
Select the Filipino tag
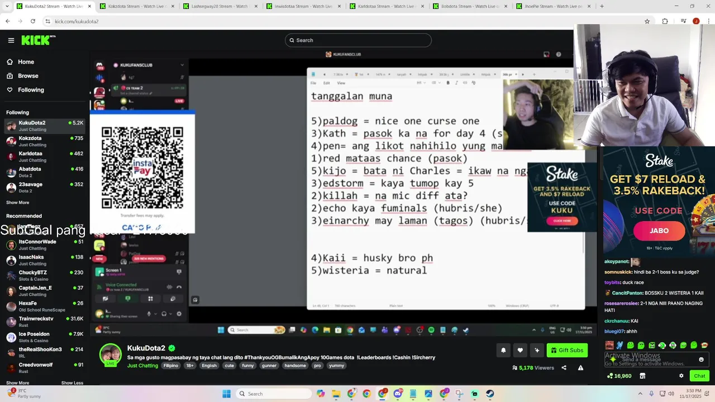(171, 366)
